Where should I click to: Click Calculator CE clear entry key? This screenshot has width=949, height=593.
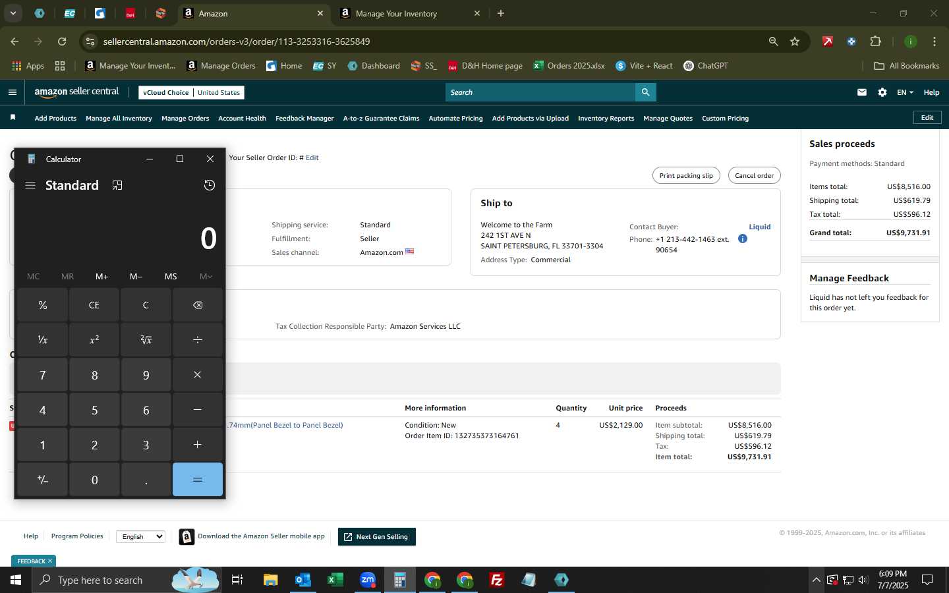click(94, 305)
